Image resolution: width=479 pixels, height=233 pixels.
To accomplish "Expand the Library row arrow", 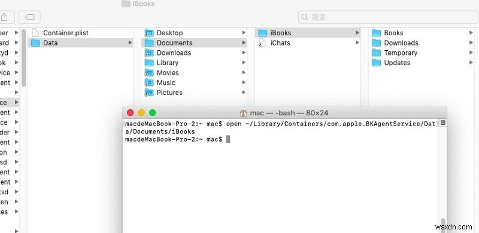I will 244,63.
